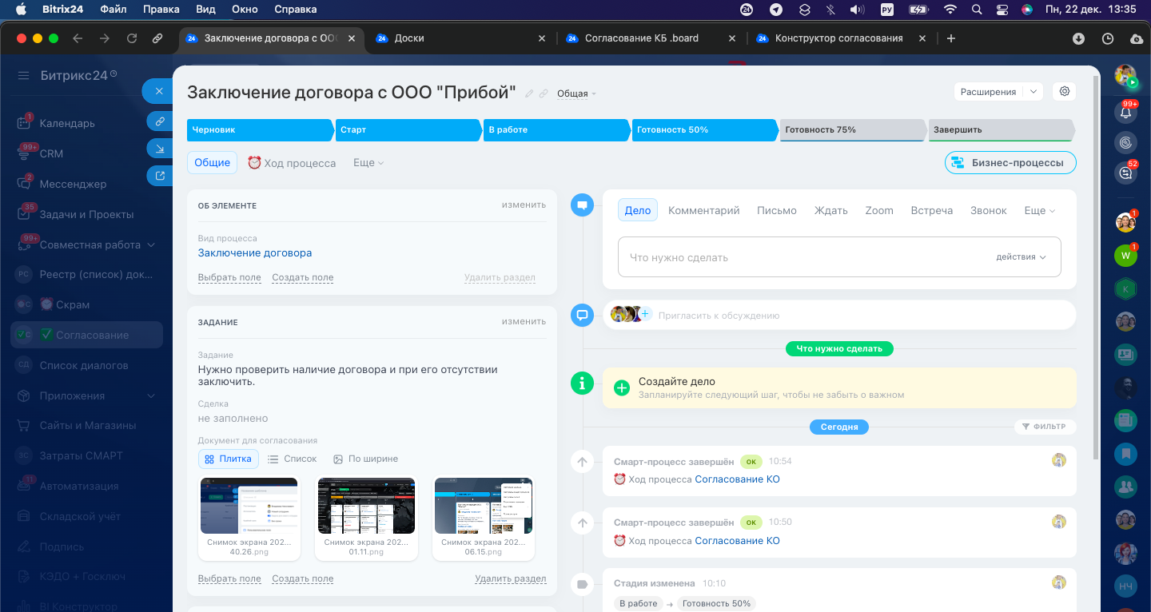Click the green plus icon in Создайте дело
Screen dimensions: 1151x612
(x=621, y=387)
